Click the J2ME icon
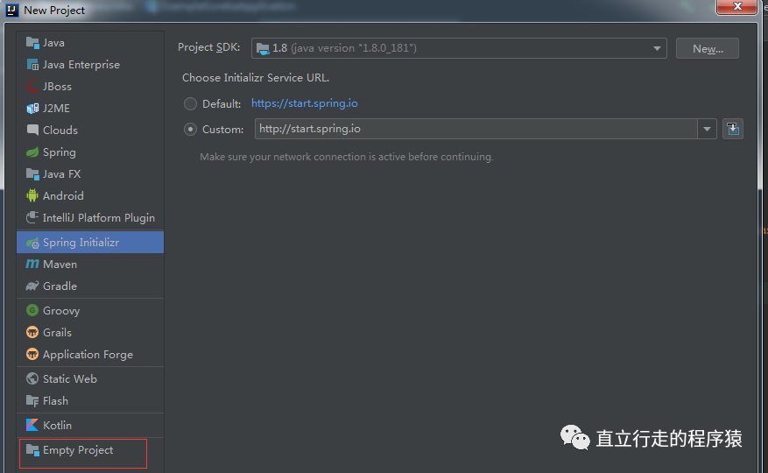Screen dimensions: 768x473 coord(32,109)
